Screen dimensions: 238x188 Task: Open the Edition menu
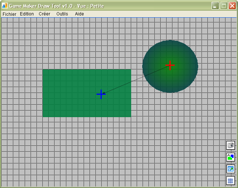pos(27,14)
